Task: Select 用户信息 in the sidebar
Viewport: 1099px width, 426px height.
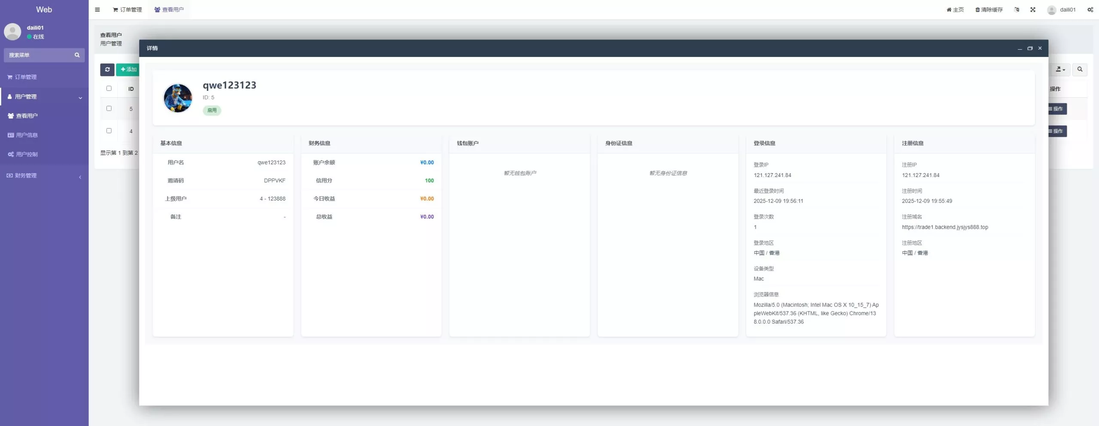Action: coord(27,135)
